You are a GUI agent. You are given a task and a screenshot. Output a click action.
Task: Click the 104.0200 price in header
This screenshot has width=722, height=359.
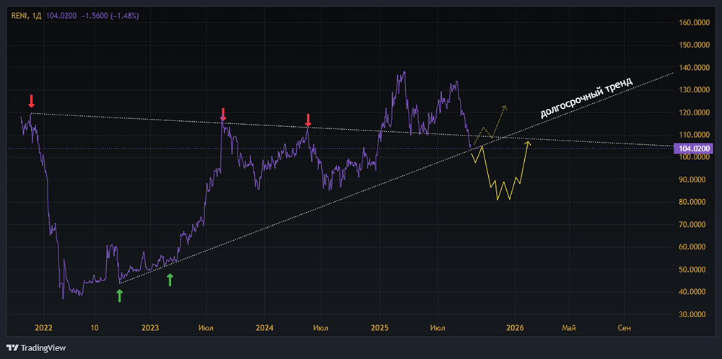[61, 16]
